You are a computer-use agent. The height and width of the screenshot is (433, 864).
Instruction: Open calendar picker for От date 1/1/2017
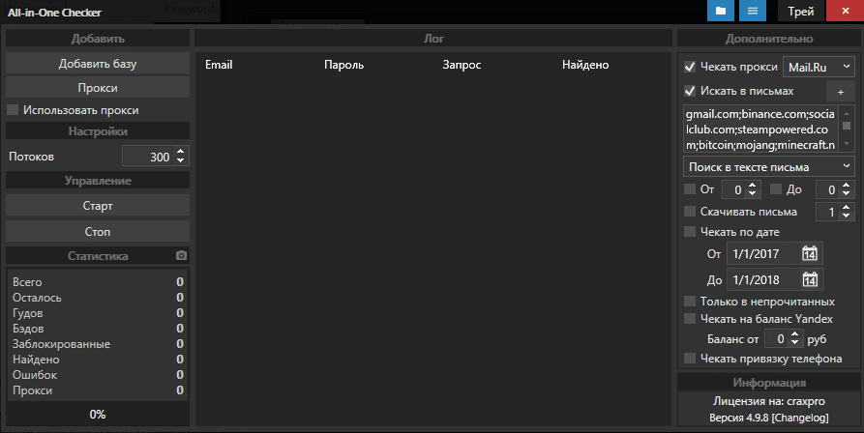(810, 253)
